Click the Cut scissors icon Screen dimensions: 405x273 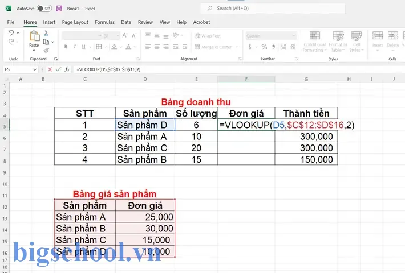(46, 33)
